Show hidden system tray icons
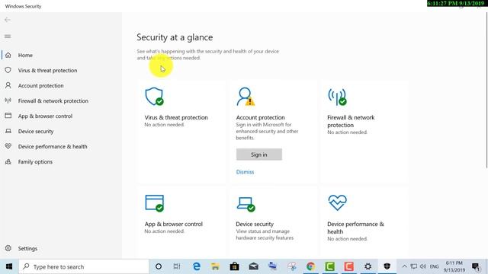Screen dimensions: 488x274 tap(404, 266)
